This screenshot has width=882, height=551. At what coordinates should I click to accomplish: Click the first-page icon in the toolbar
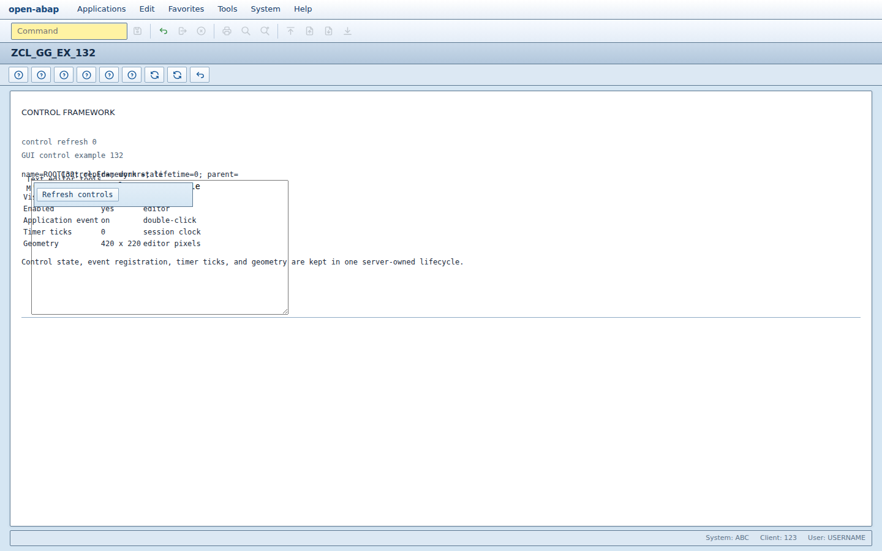(291, 31)
